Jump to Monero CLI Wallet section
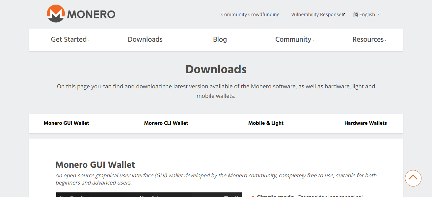The width and height of the screenshot is (432, 197). [x=166, y=123]
